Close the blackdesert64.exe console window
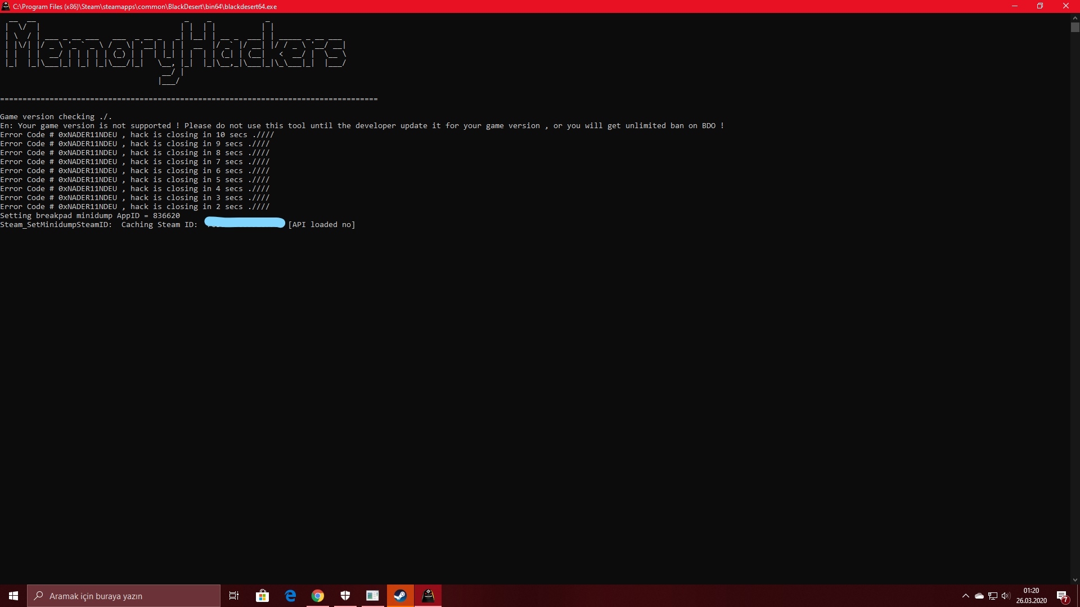The height and width of the screenshot is (607, 1080). point(1066,6)
